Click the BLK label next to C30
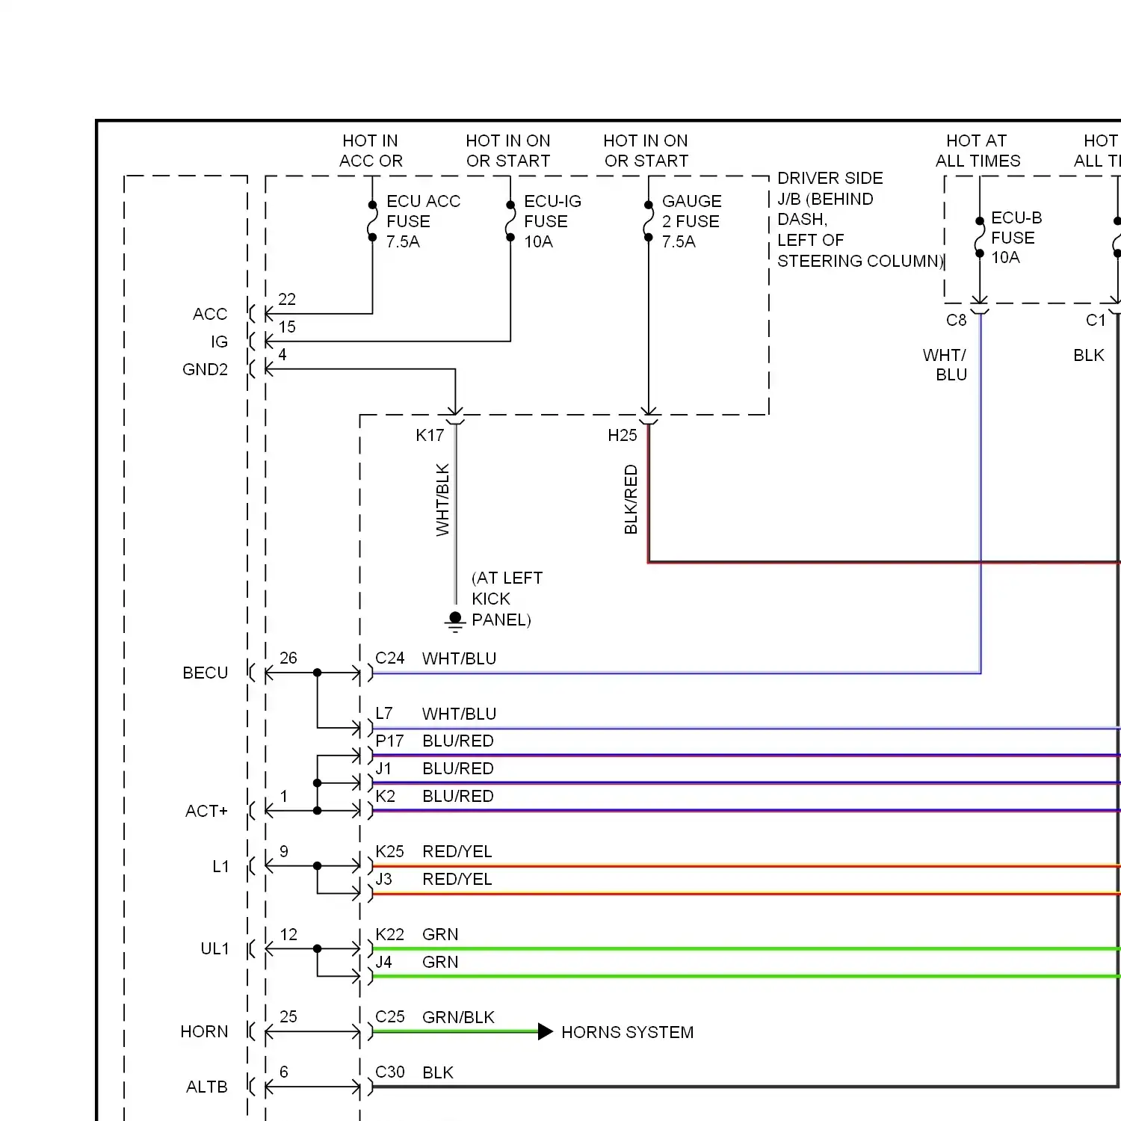Screen dimensions: 1121x1121 pyautogui.click(x=438, y=1072)
